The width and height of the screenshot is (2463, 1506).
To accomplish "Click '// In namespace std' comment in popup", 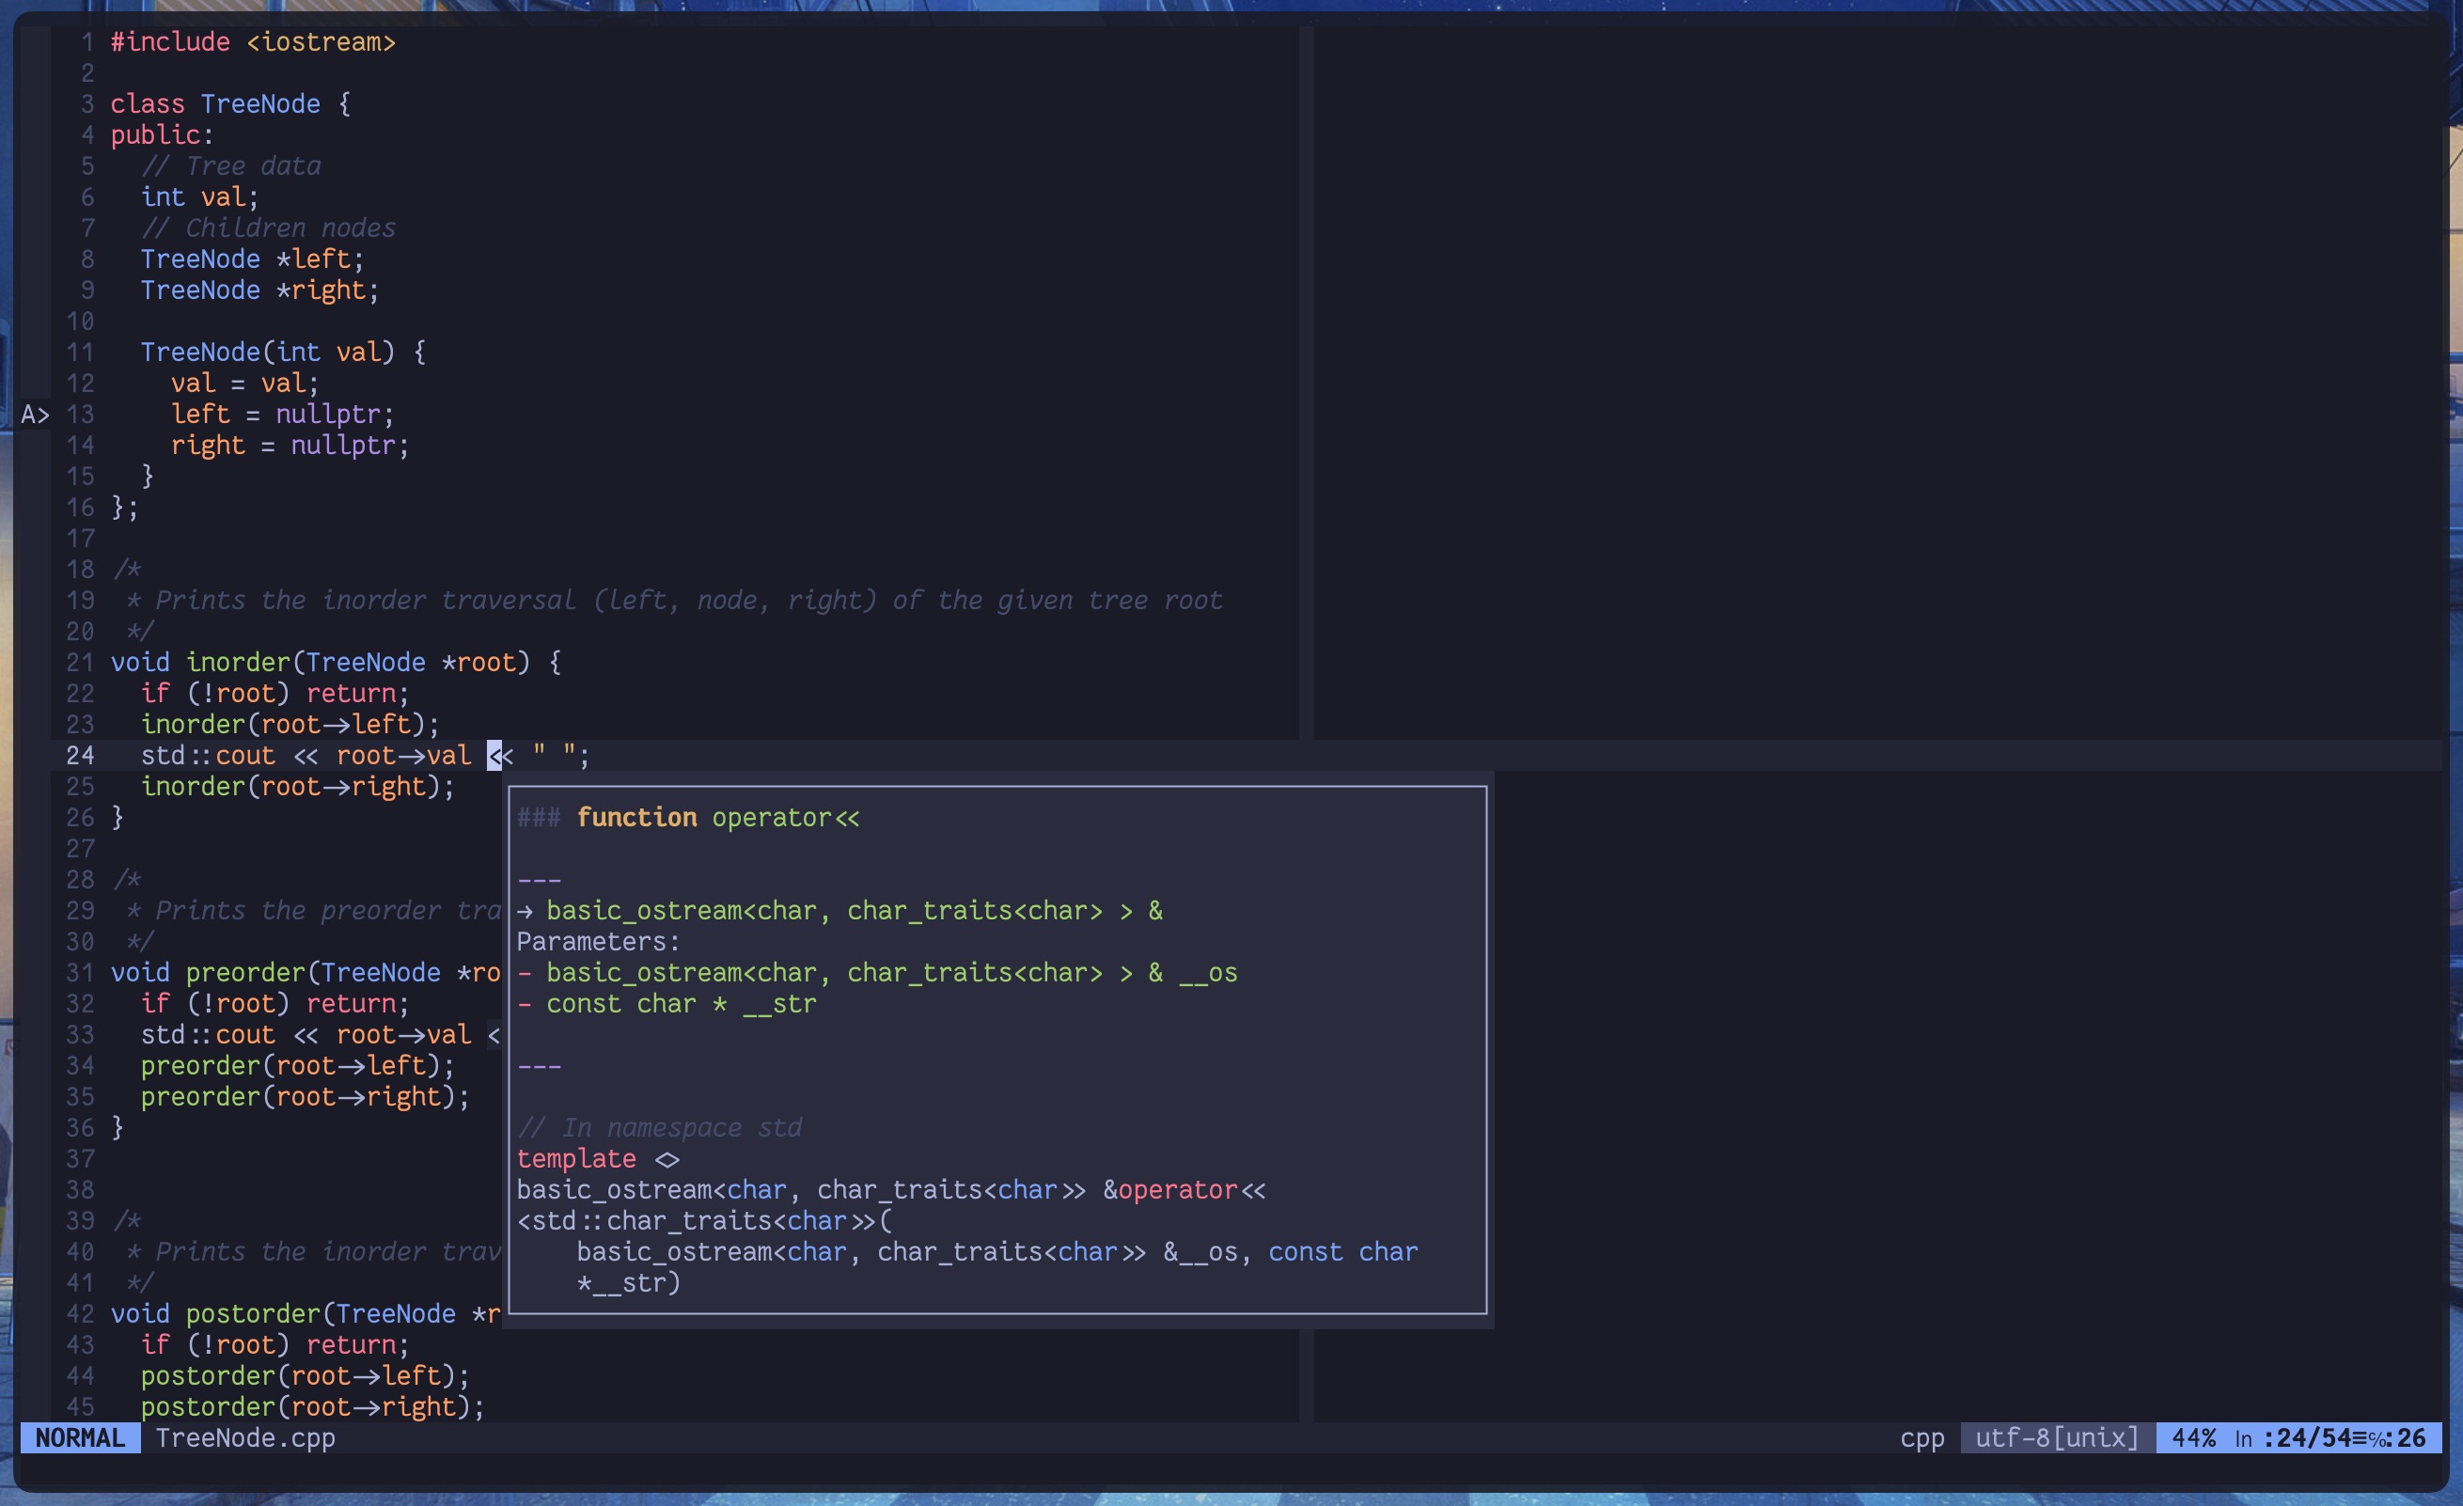I will (660, 1127).
